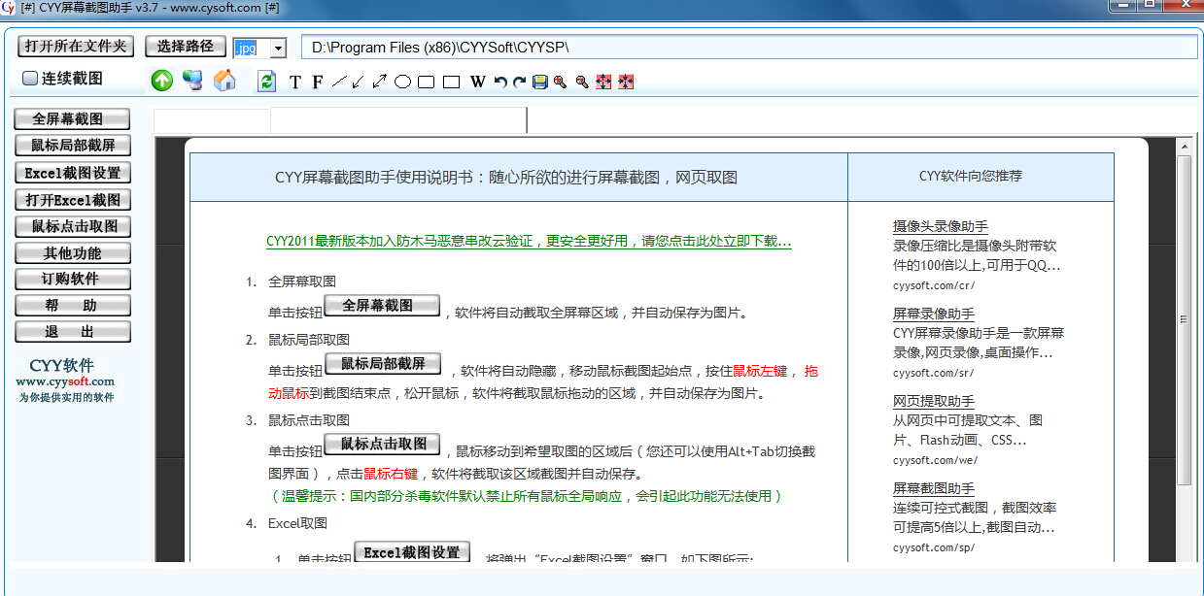Click the 鼠标点击取图 button image in manual
Viewport: 1204px width, 596px height.
[x=383, y=444]
